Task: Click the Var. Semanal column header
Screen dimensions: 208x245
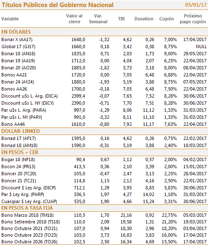Action: point(98,19)
